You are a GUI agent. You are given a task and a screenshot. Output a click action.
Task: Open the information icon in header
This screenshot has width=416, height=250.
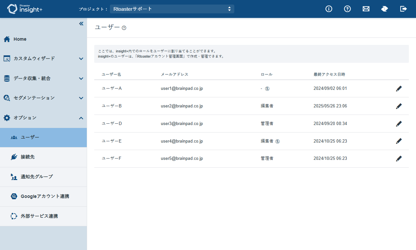tap(329, 9)
